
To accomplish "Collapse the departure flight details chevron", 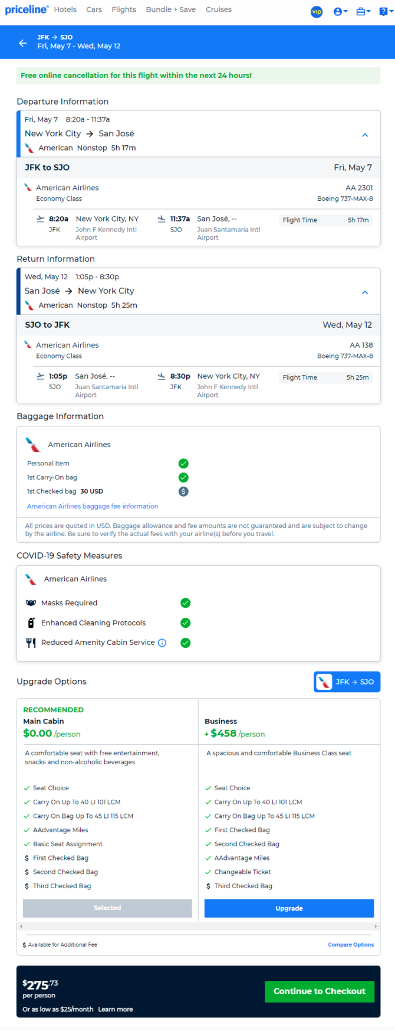I will (x=365, y=135).
